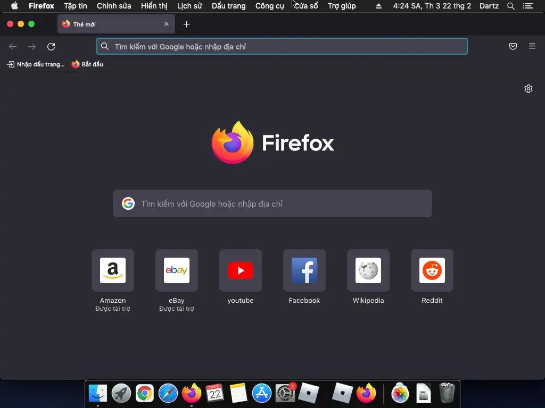Open the Save to Pocket icon
545x408 pixels.
click(513, 46)
